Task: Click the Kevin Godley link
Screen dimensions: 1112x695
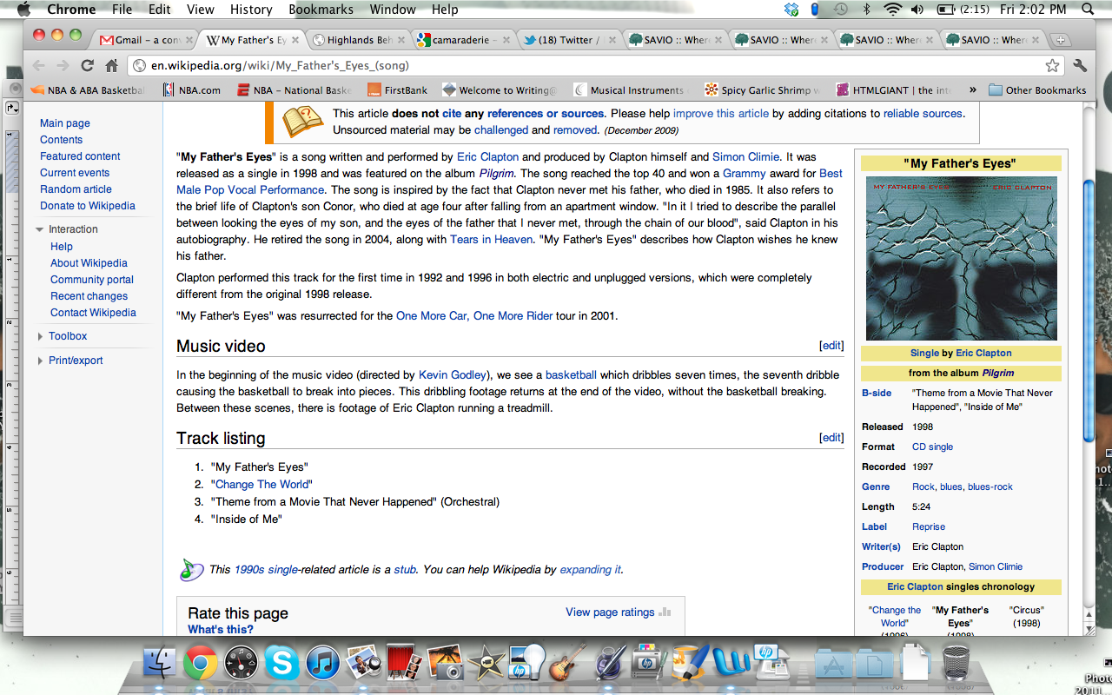Action: pyautogui.click(x=452, y=375)
